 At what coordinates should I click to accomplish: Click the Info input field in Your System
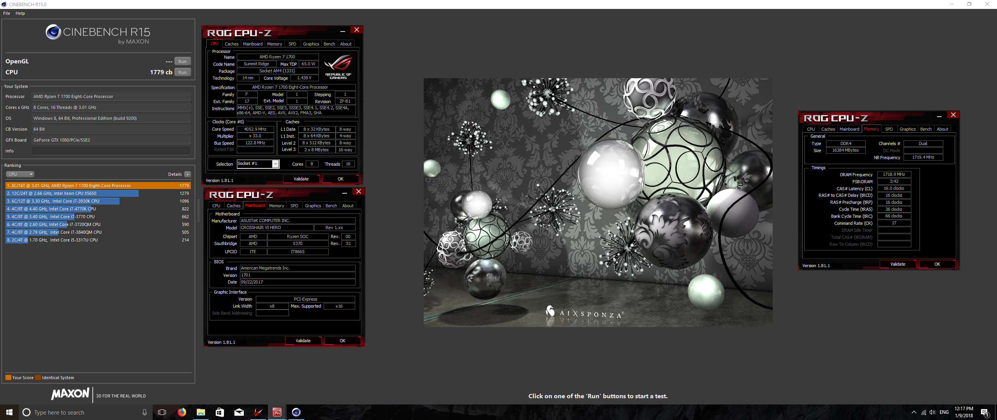pos(111,151)
